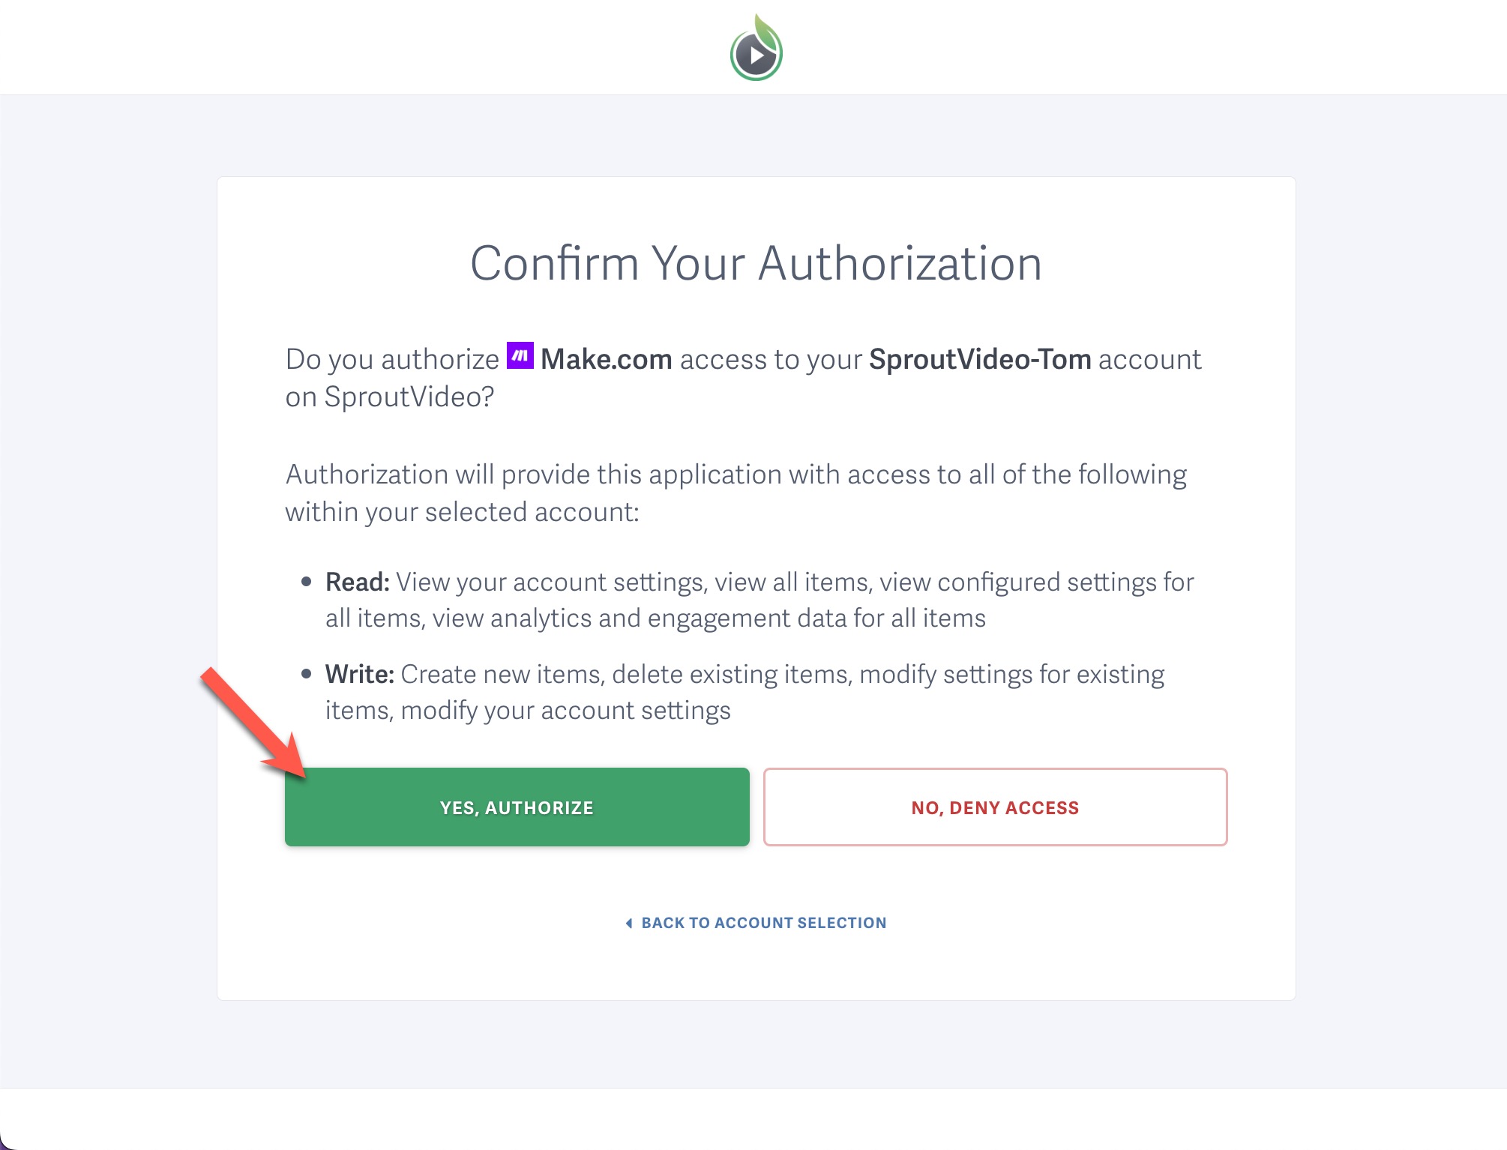Viewport: 1507px width, 1150px height.
Task: Deny access using No, Deny Access
Action: [995, 807]
